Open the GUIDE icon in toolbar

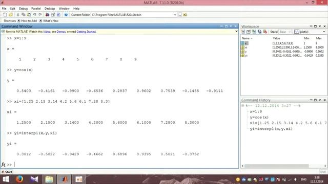pyautogui.click(x=53, y=15)
